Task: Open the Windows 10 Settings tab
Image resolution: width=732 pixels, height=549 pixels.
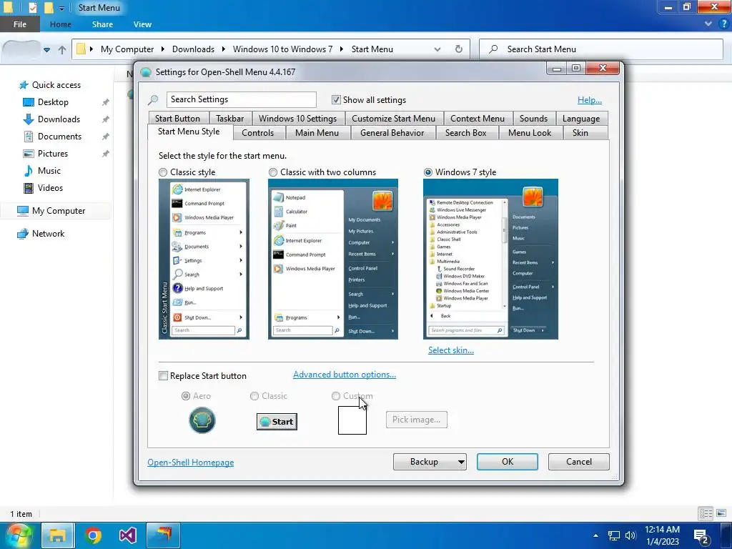Action: (298, 119)
